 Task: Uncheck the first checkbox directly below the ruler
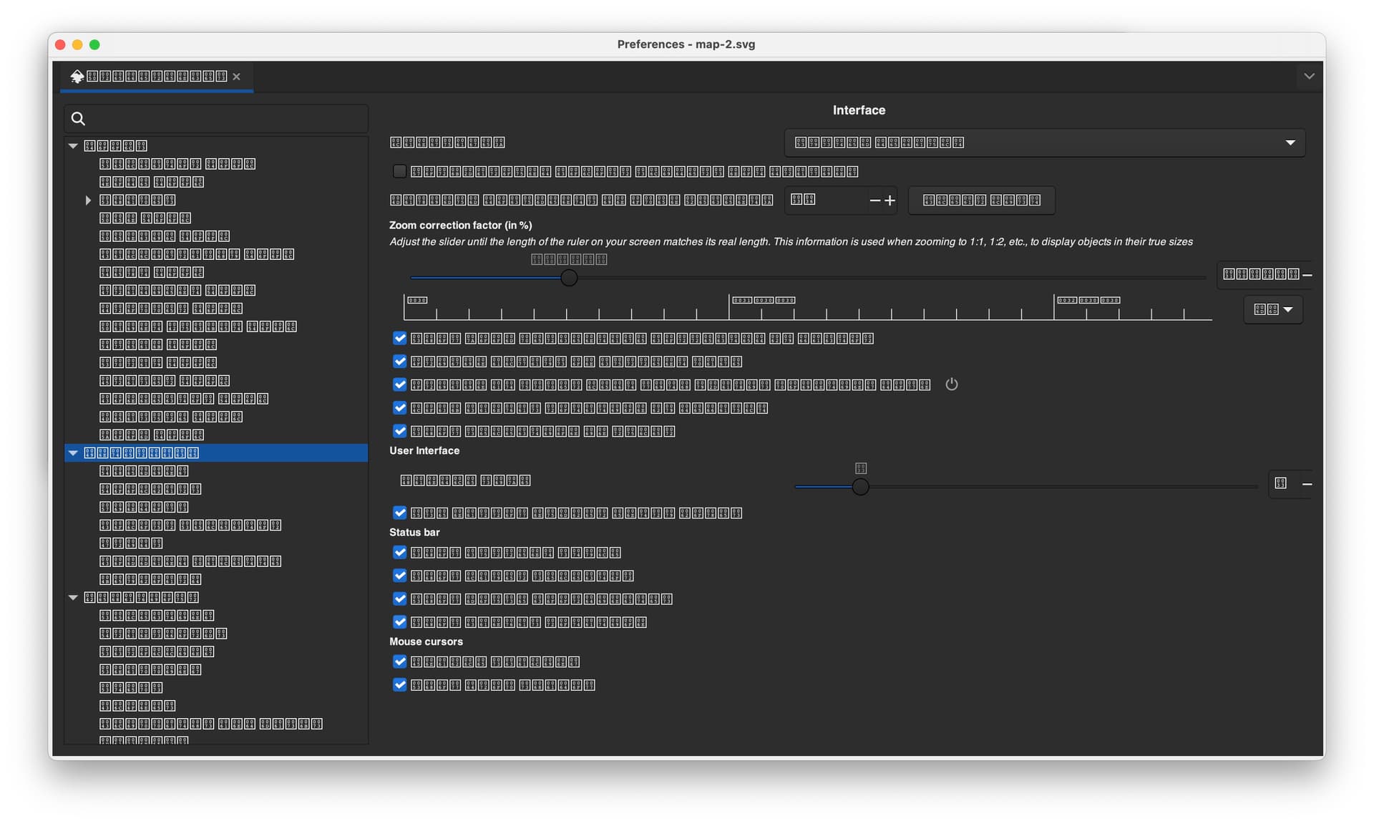(x=399, y=338)
